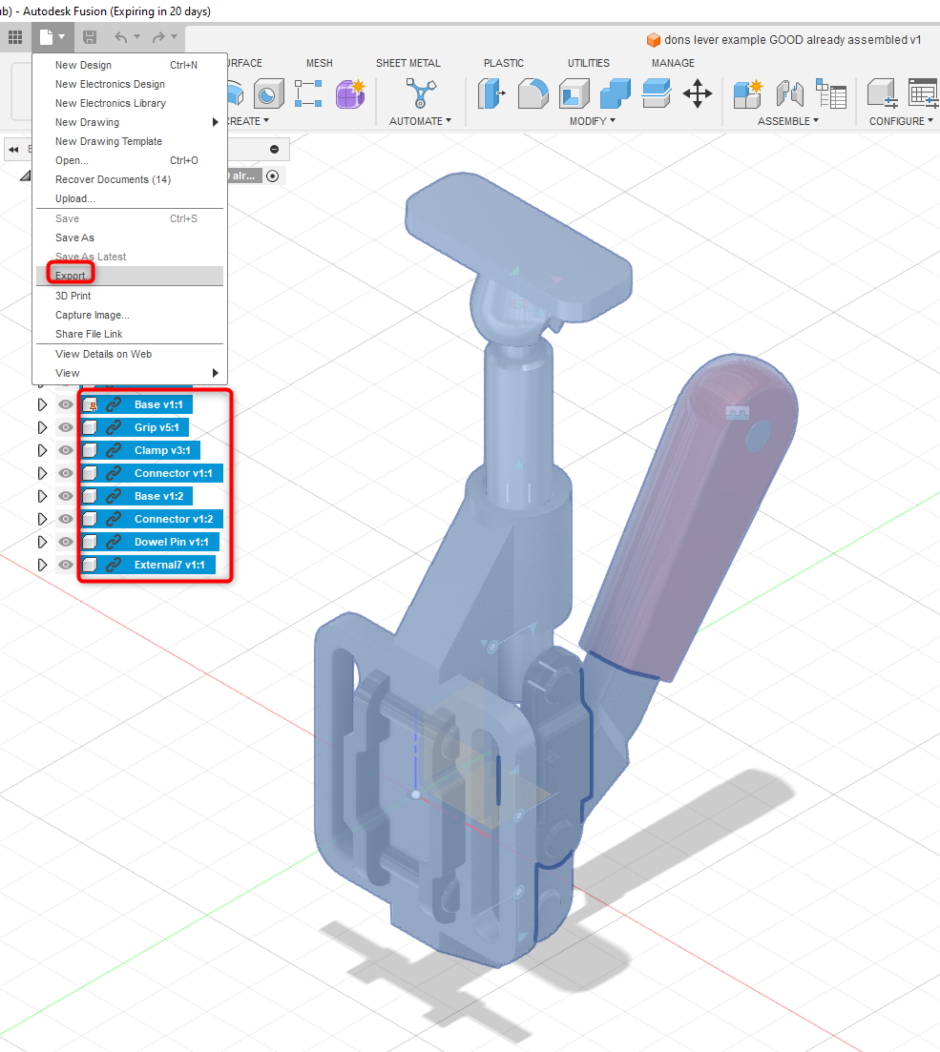The image size is (940, 1052).
Task: Click the Export menu entry
Action: point(72,275)
